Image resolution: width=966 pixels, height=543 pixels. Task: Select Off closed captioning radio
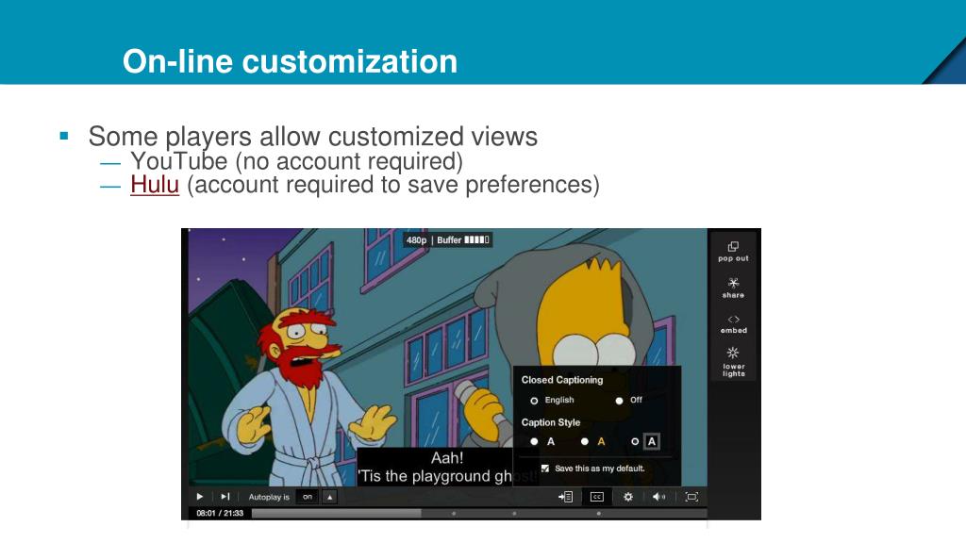click(x=619, y=401)
